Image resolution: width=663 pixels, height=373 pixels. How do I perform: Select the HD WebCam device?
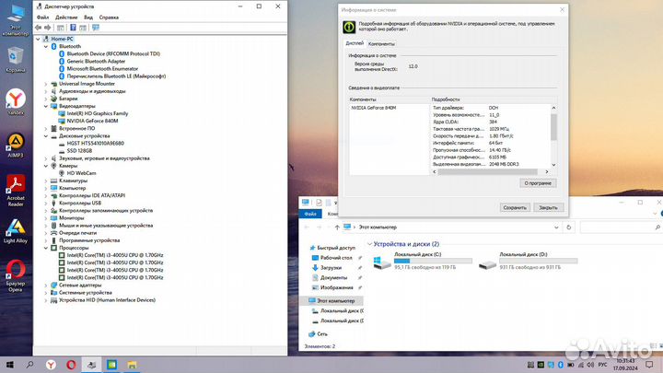coord(81,173)
